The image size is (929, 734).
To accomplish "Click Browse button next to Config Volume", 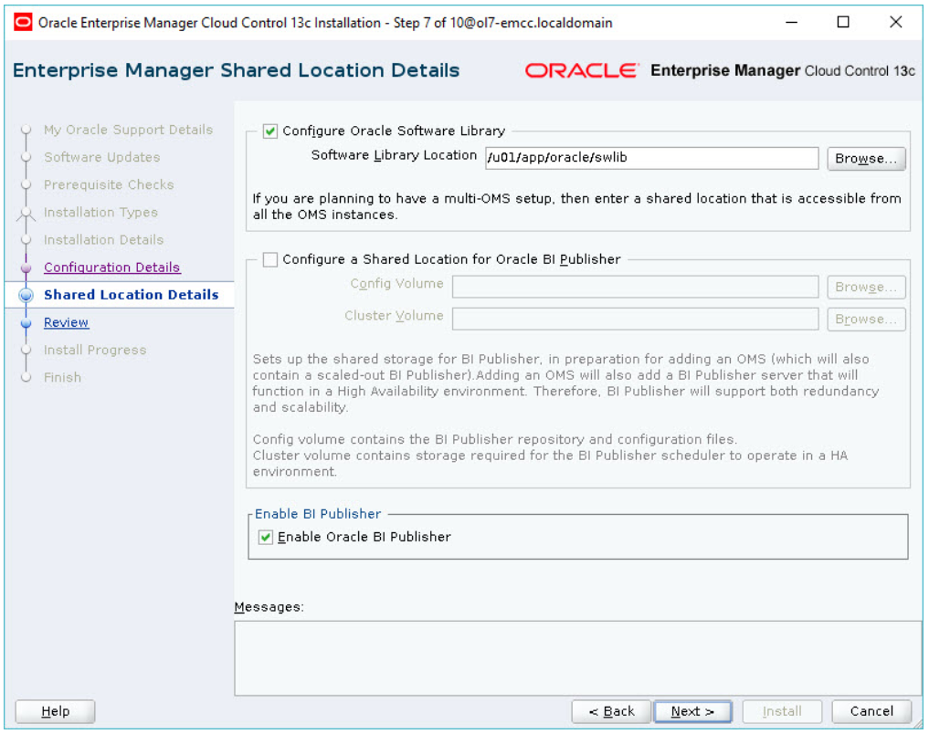I will (x=866, y=287).
